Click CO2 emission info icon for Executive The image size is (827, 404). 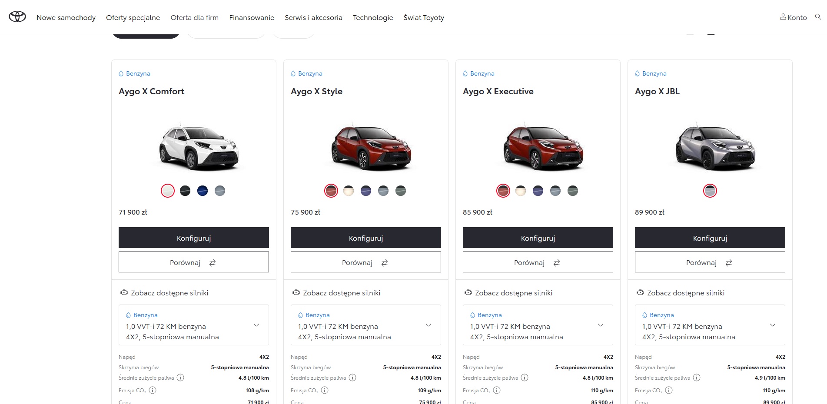(x=497, y=390)
